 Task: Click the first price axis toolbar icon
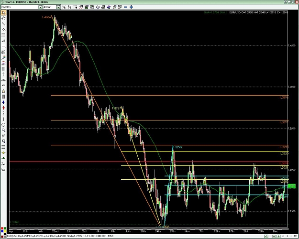tap(64, 7)
